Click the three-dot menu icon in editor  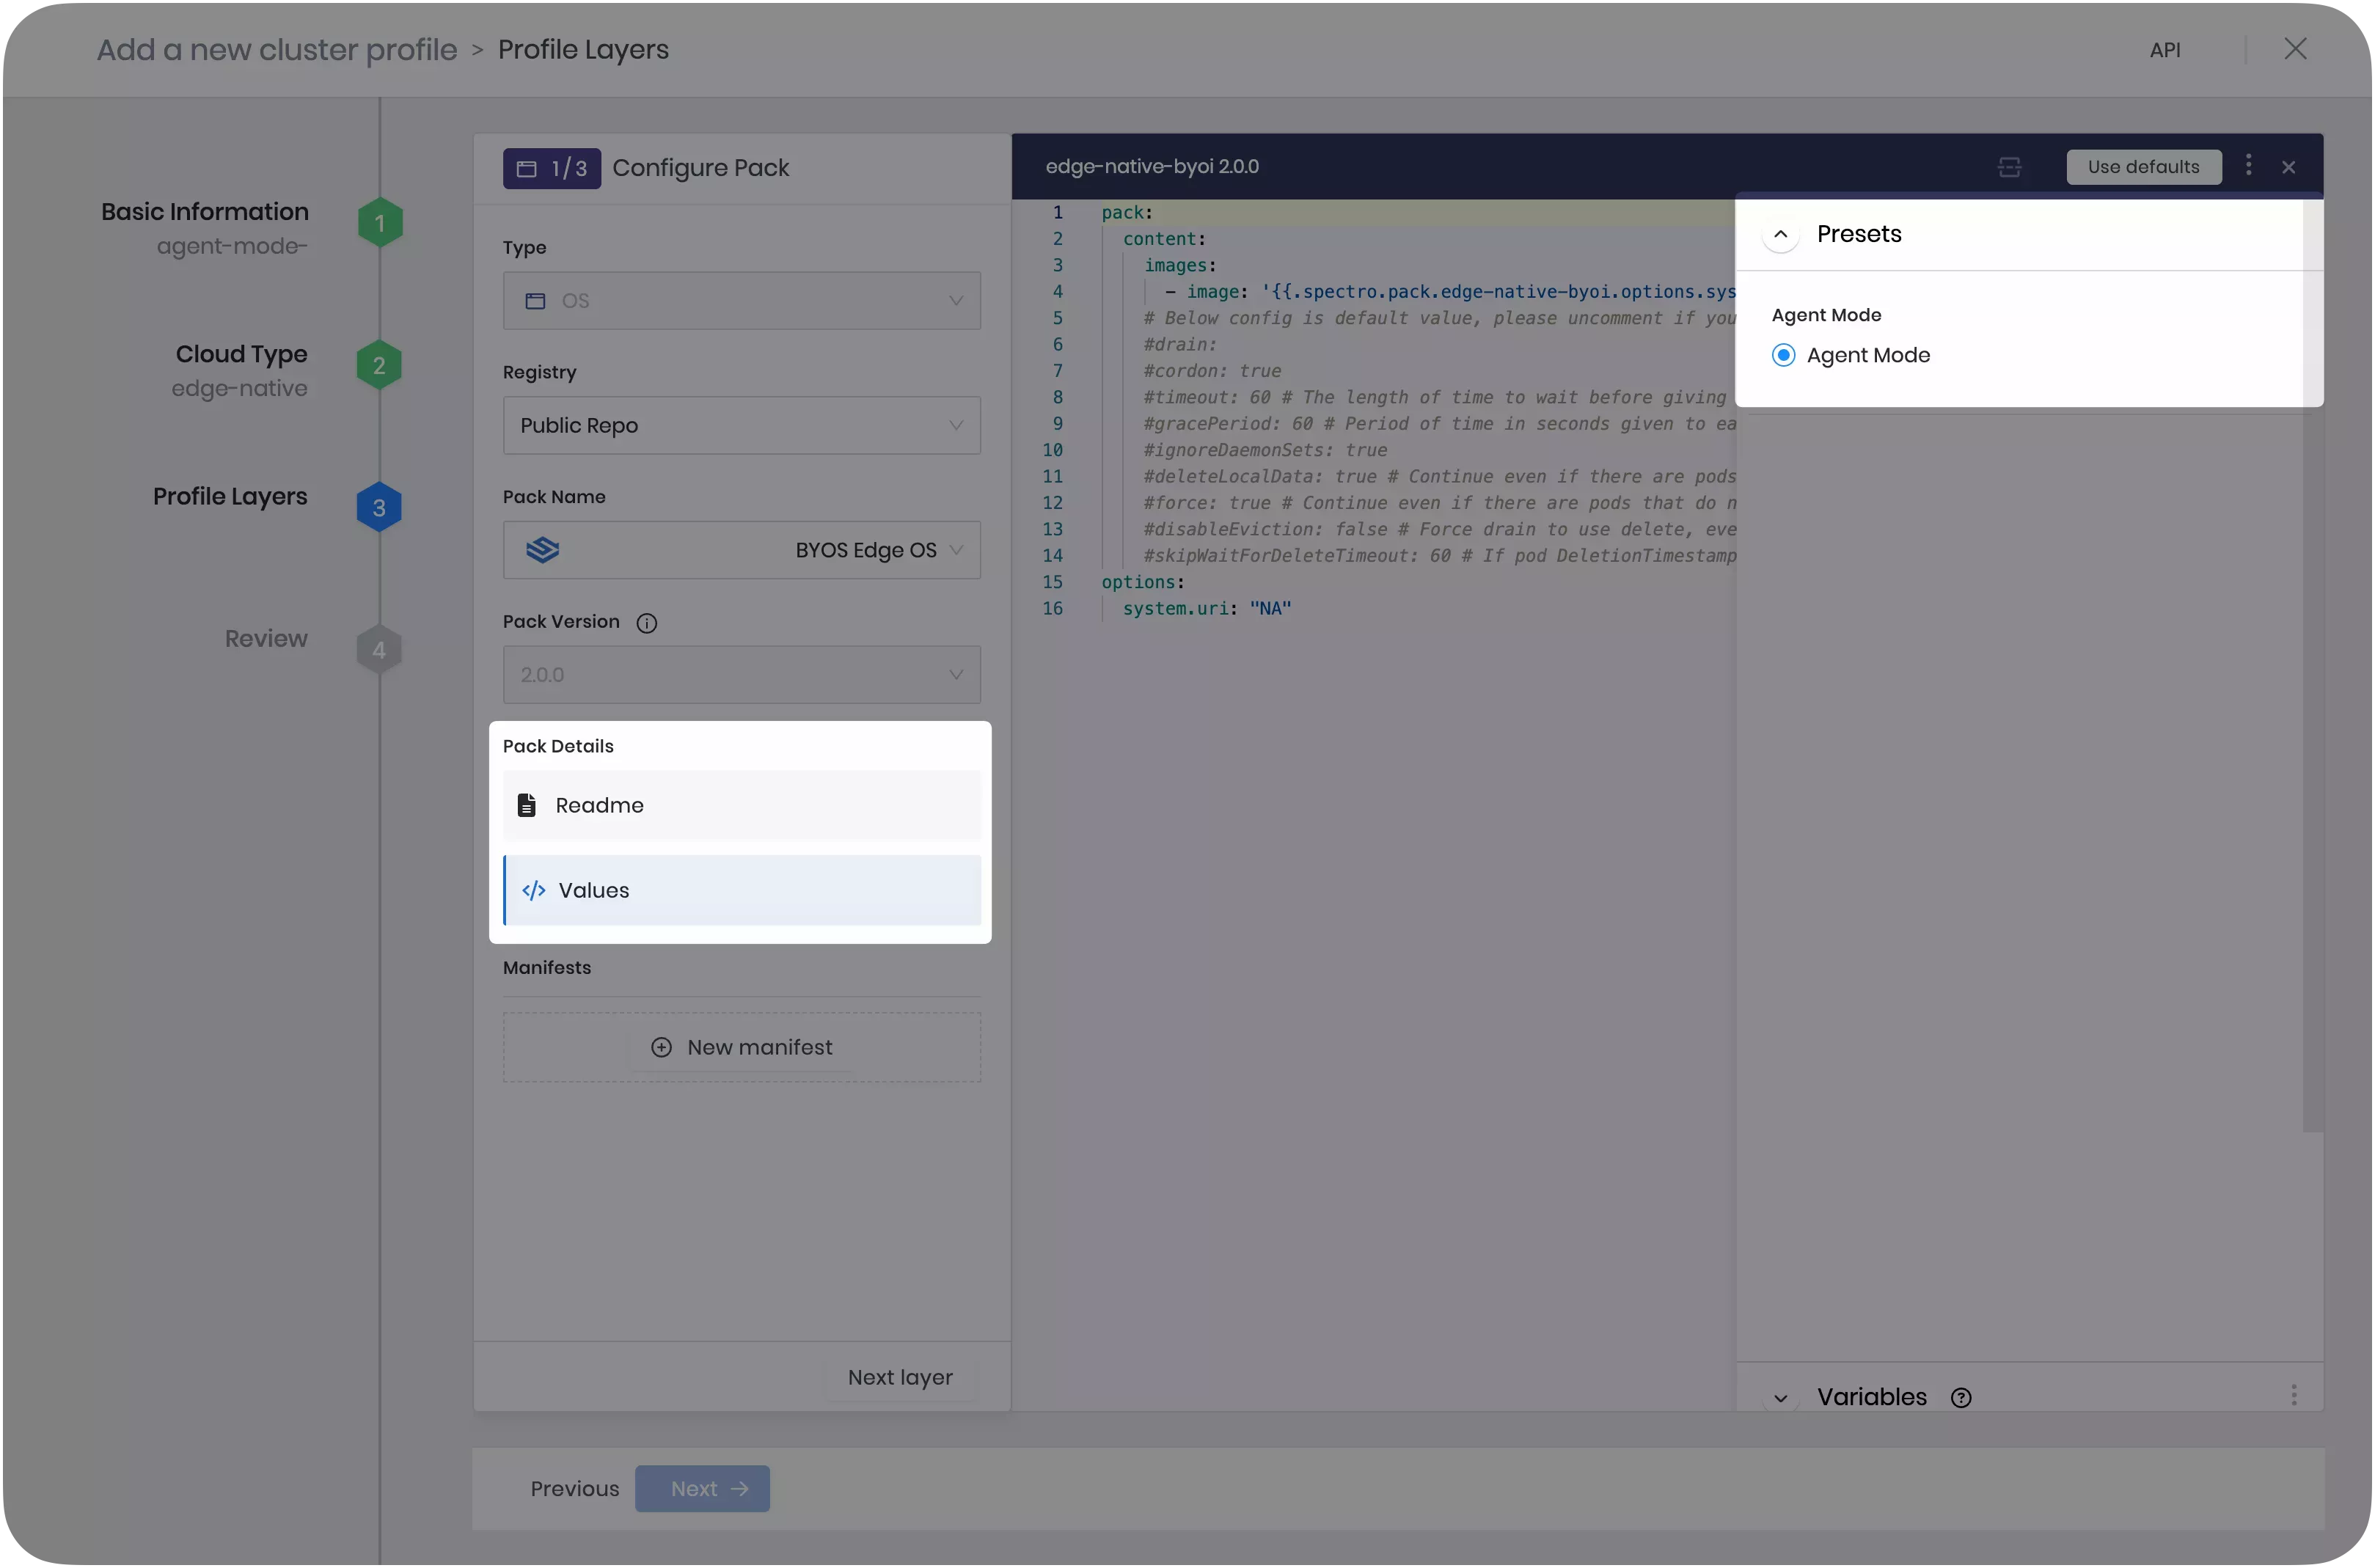pyautogui.click(x=2247, y=163)
